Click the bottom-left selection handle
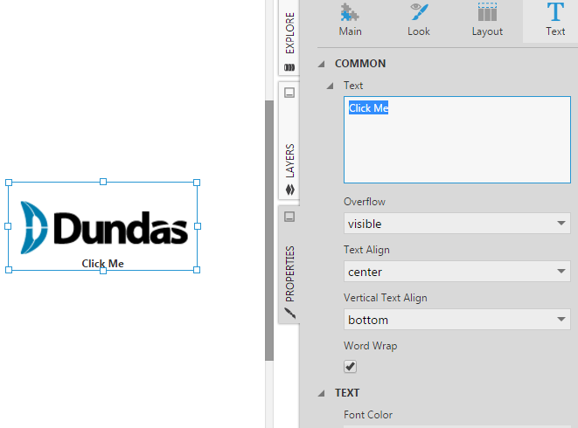This screenshot has height=428, width=578. coord(9,270)
